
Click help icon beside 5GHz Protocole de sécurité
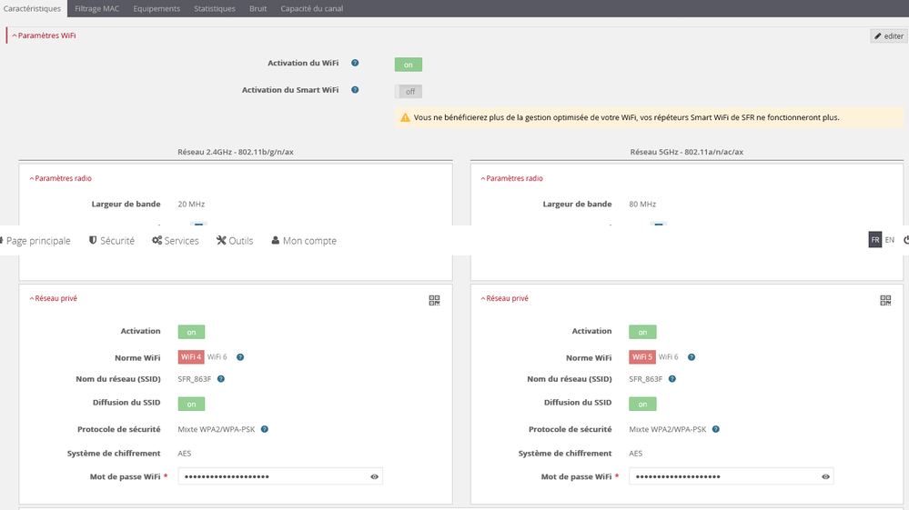pos(716,429)
